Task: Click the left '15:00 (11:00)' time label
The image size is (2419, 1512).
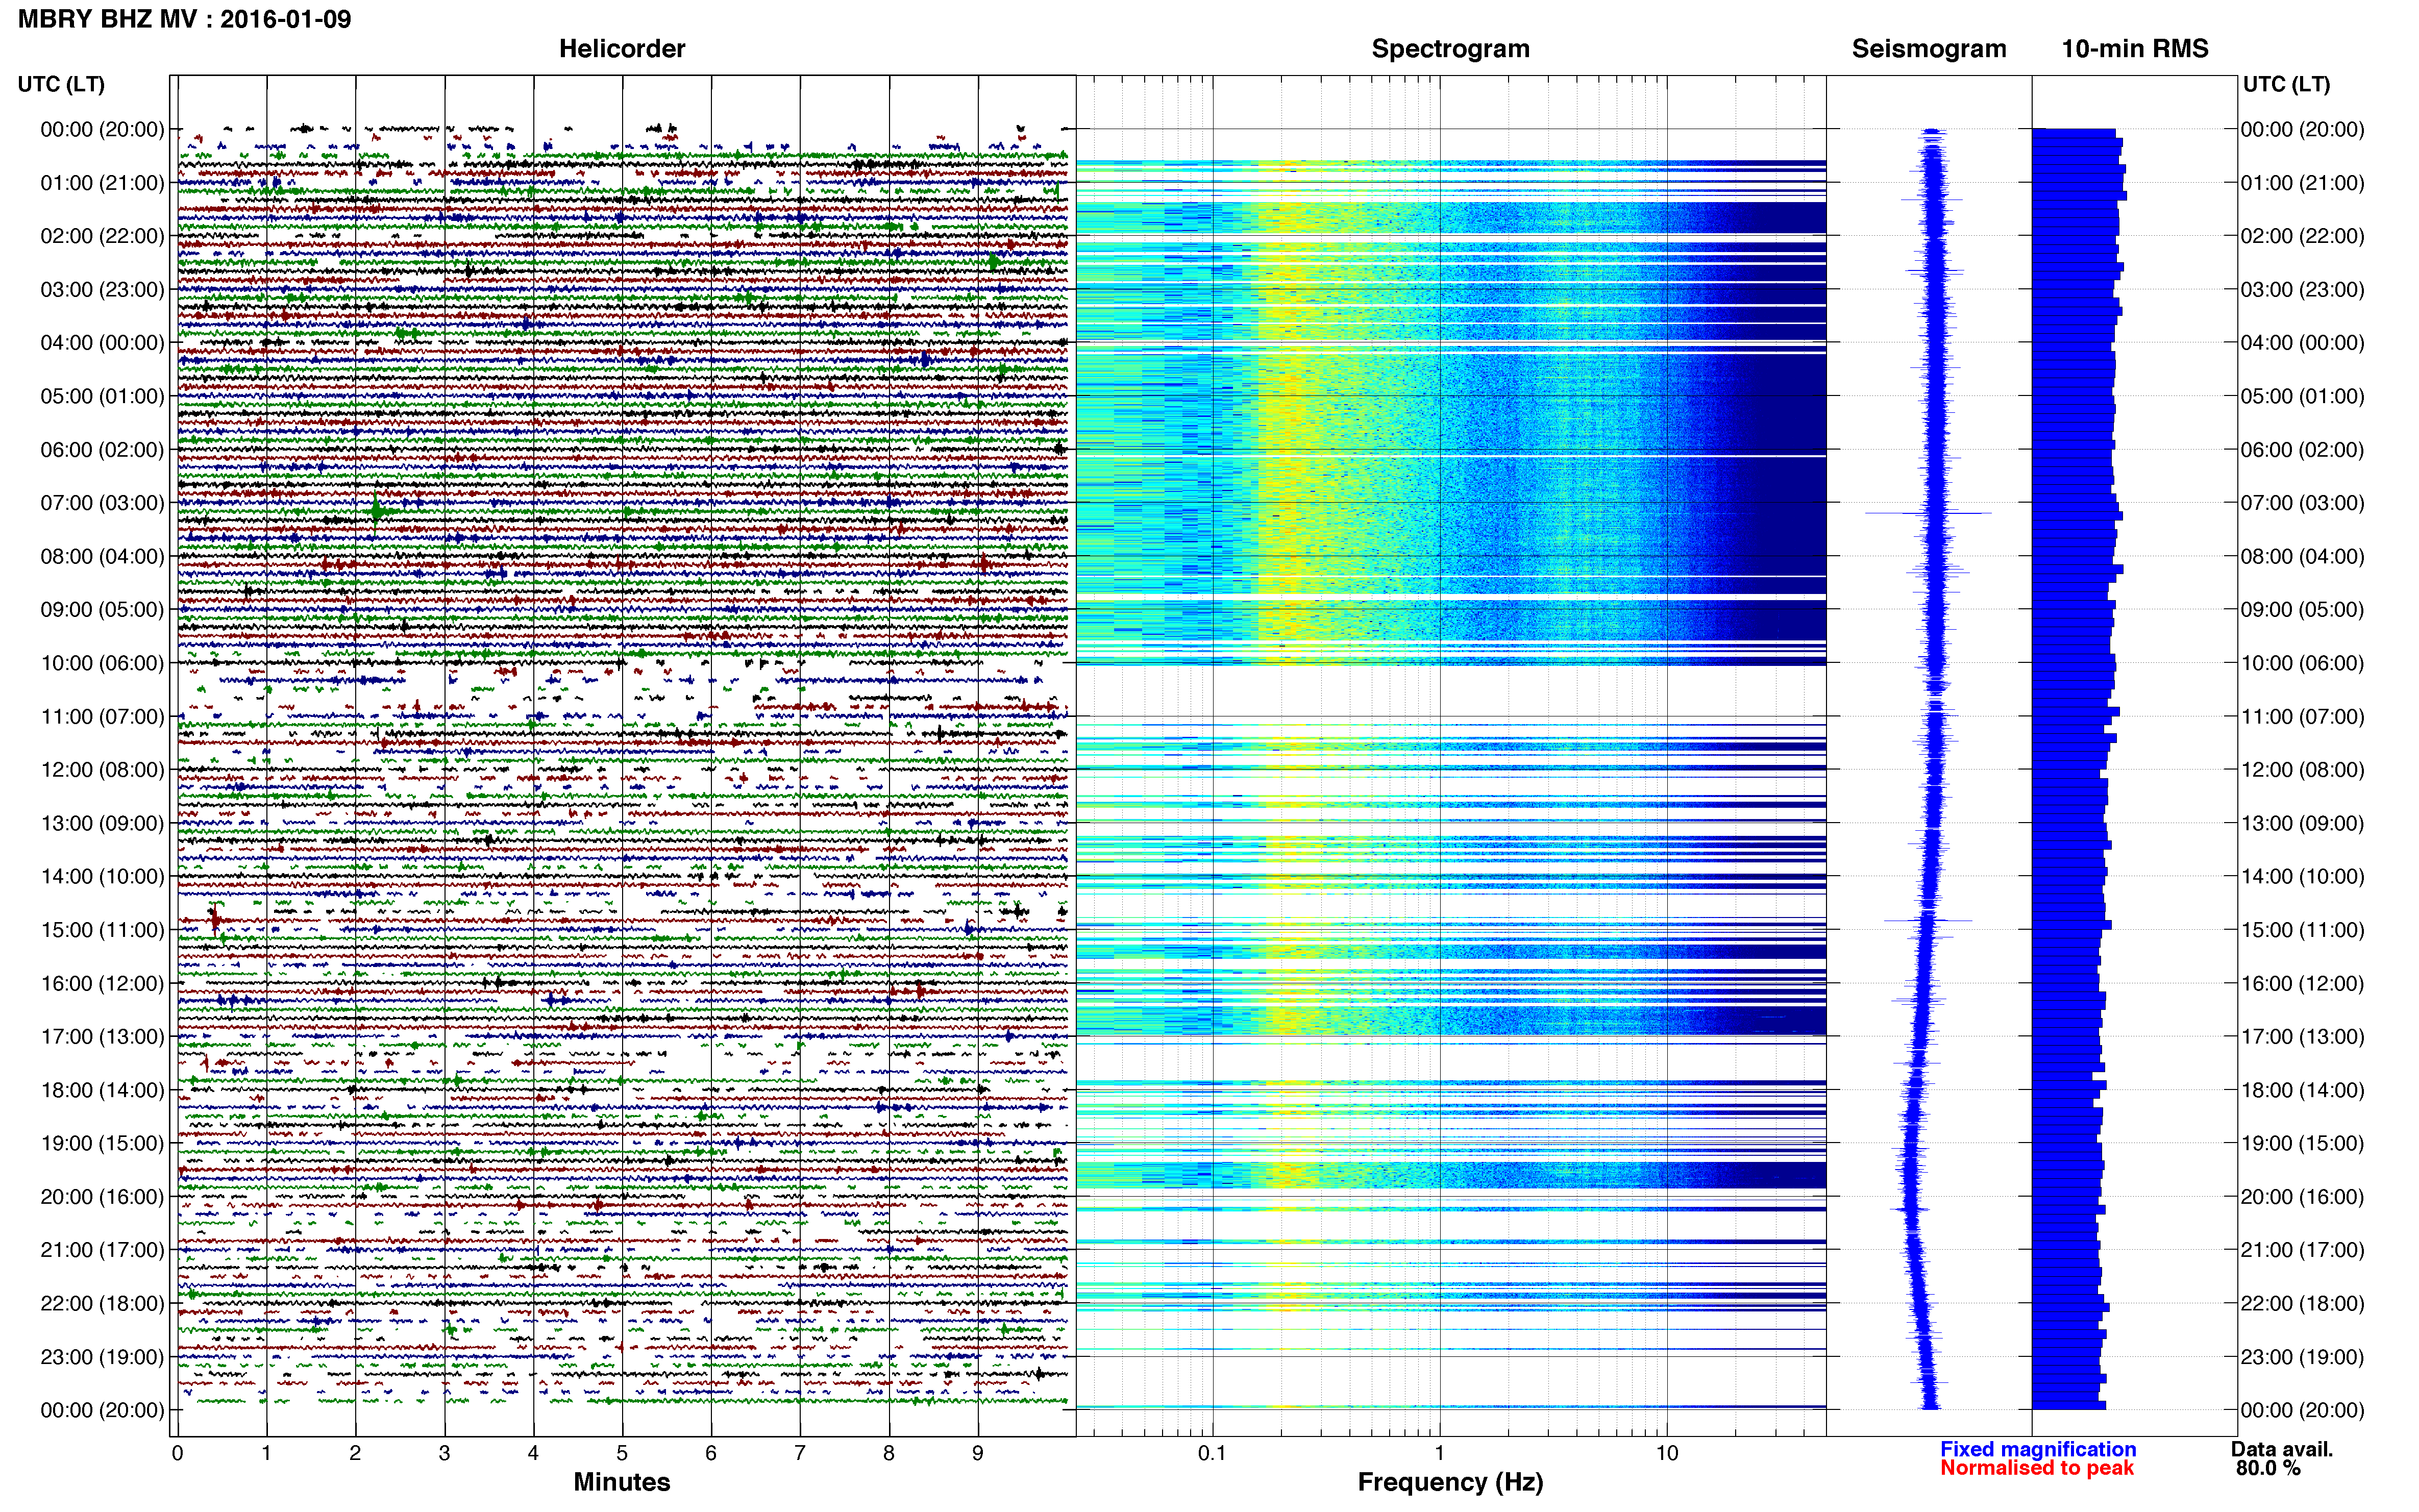Action: pos(102,930)
